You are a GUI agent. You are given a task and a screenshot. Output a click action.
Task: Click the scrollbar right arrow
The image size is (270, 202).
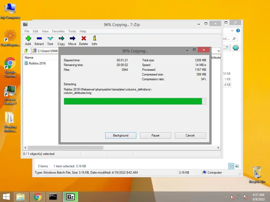(x=218, y=148)
